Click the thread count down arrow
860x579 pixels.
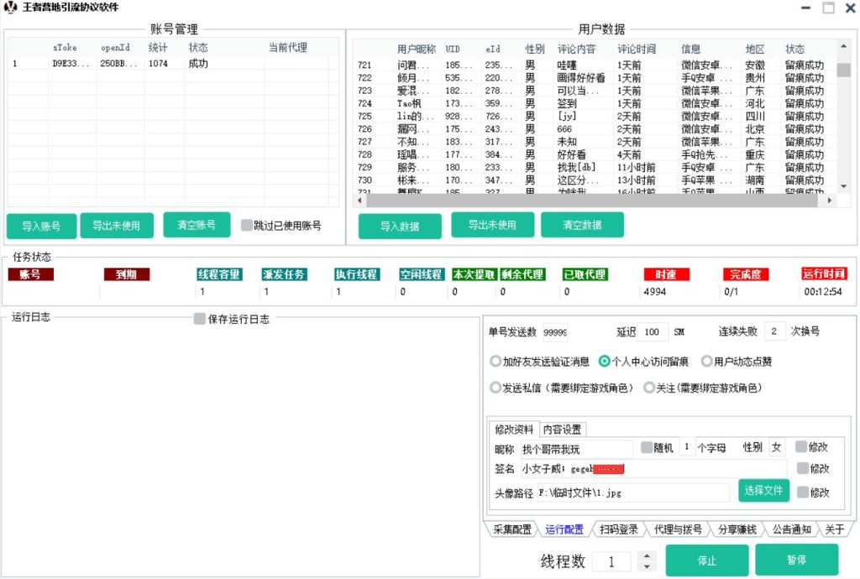(646, 566)
